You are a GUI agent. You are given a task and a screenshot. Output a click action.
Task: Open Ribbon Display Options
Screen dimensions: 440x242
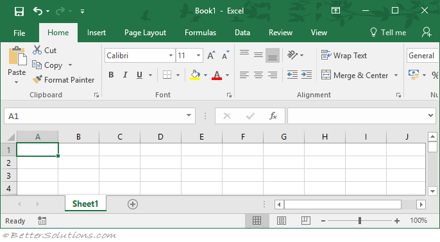[335, 11]
